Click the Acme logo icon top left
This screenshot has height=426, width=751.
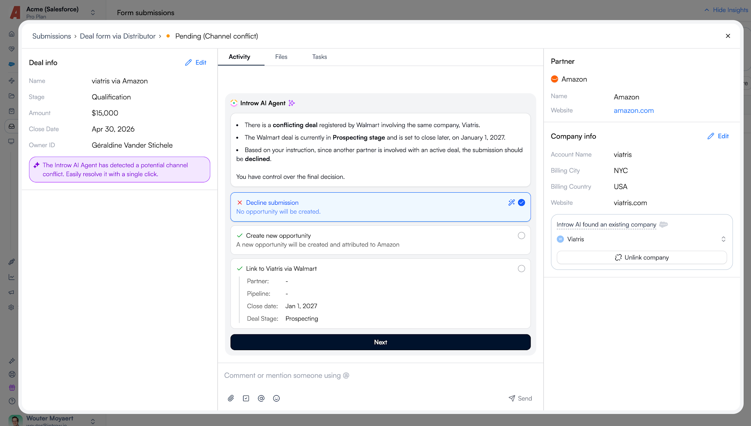click(x=15, y=12)
